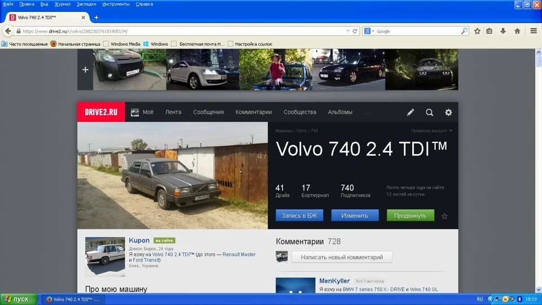Viewport: 542px width, 305px height.
Task: Open the Firefox hamburger menu
Action: [534, 31]
